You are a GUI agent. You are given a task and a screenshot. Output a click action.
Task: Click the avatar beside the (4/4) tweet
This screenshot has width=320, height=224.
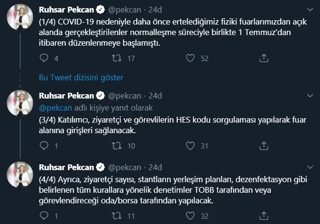[x=19, y=177]
